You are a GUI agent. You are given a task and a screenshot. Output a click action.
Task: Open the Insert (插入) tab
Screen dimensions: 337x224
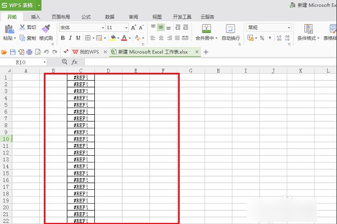click(x=35, y=17)
